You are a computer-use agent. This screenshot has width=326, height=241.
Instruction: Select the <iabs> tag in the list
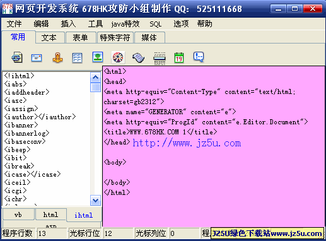15,84
